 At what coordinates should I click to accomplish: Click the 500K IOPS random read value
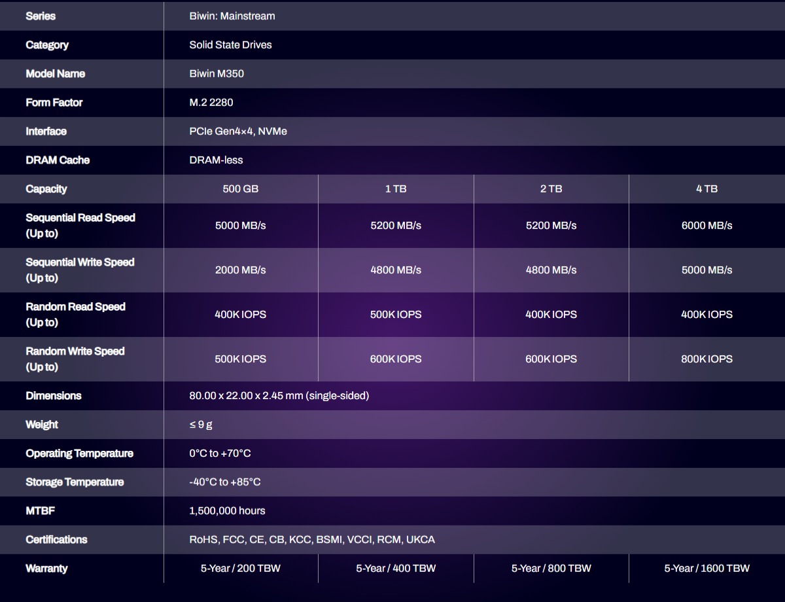tap(396, 315)
